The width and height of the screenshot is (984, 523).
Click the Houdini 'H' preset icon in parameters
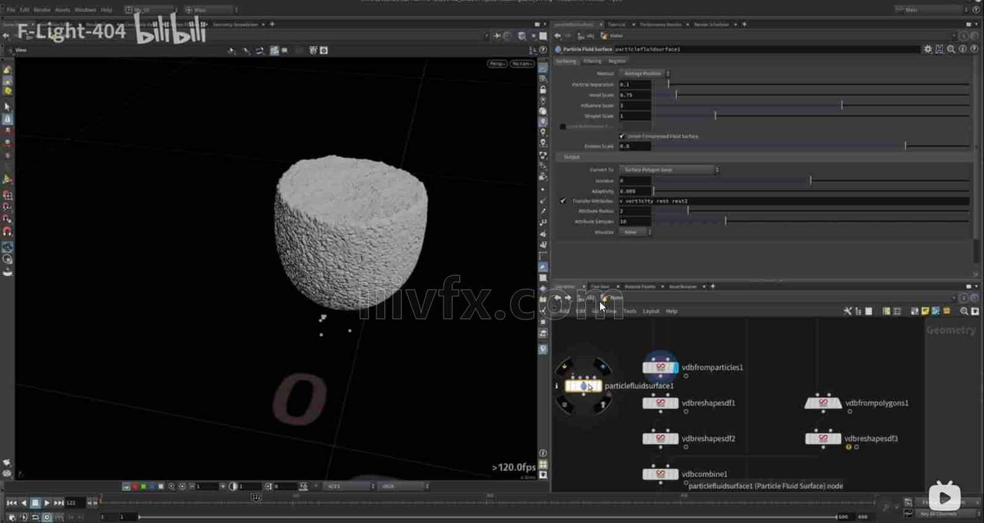coord(940,49)
